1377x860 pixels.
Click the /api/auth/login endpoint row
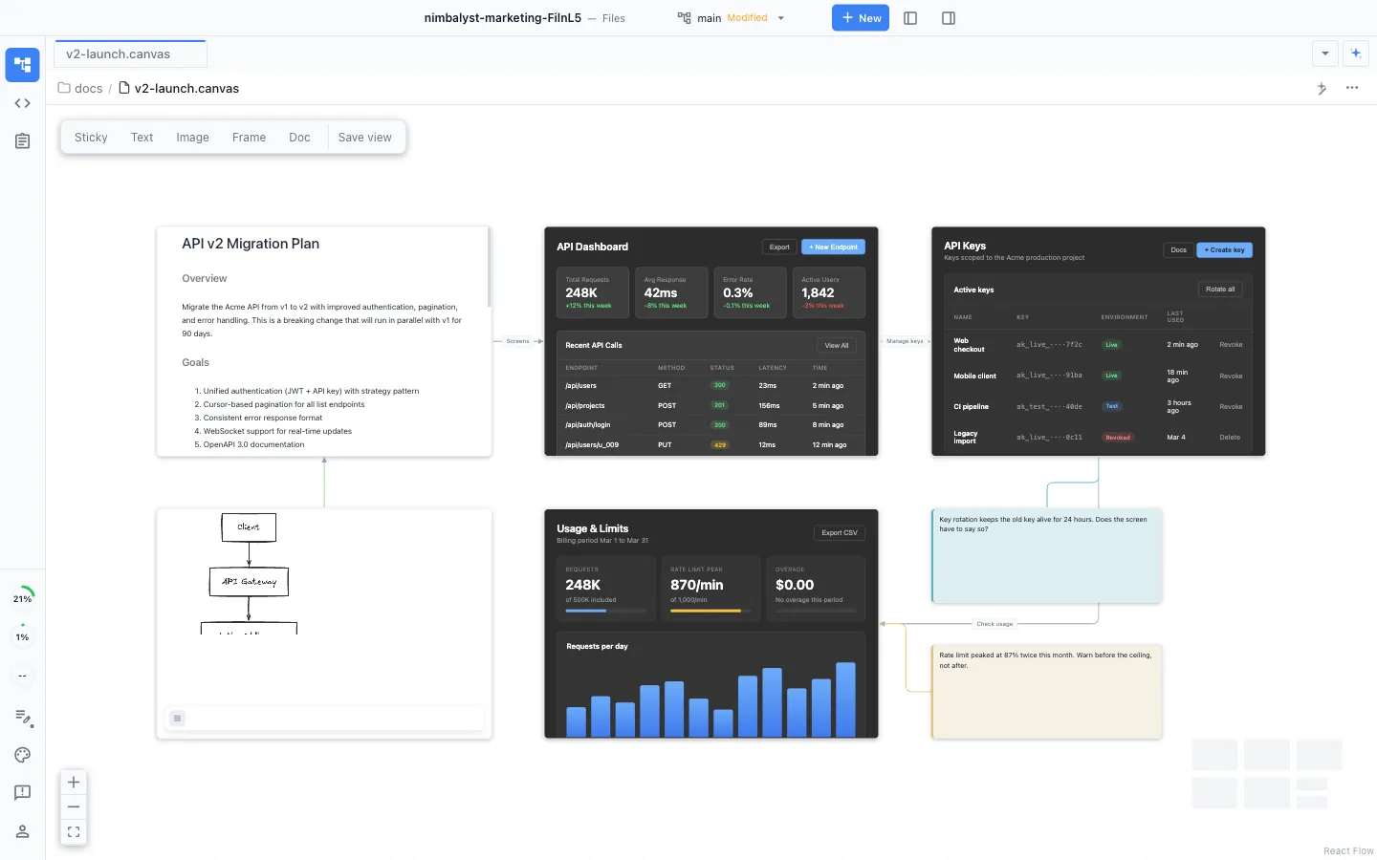point(710,425)
